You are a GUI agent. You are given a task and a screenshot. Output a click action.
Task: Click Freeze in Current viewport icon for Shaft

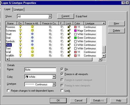point(50,34)
